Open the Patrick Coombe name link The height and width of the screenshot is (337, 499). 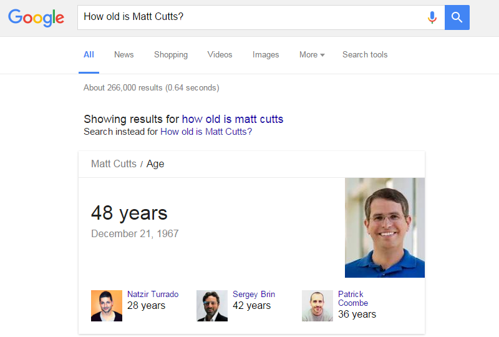(x=353, y=298)
